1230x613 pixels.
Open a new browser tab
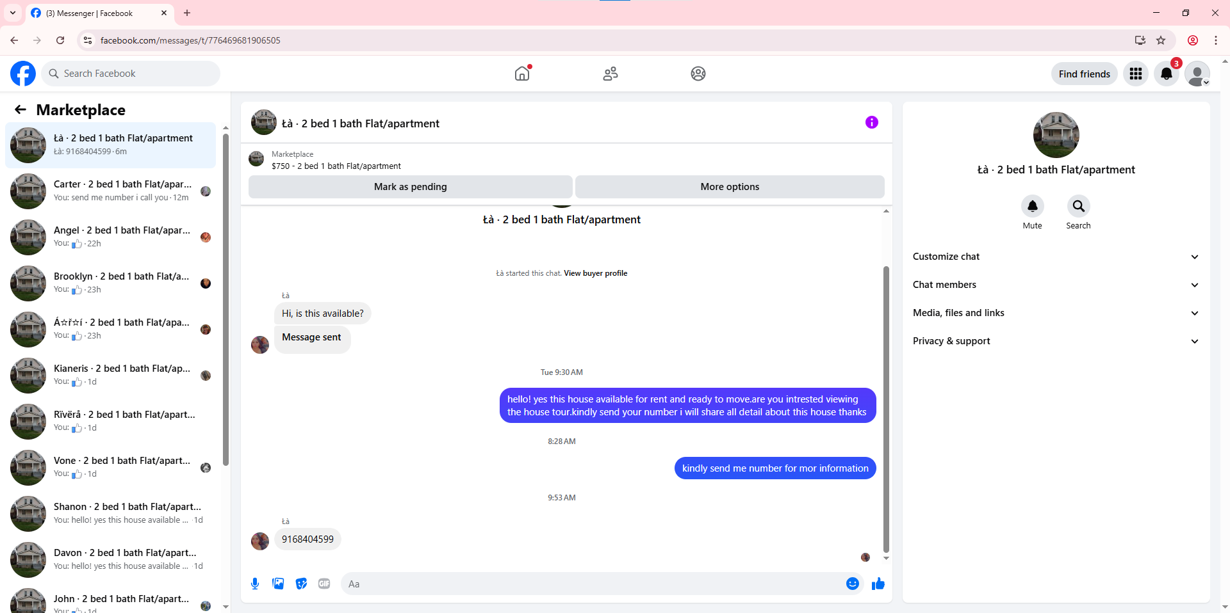click(187, 13)
